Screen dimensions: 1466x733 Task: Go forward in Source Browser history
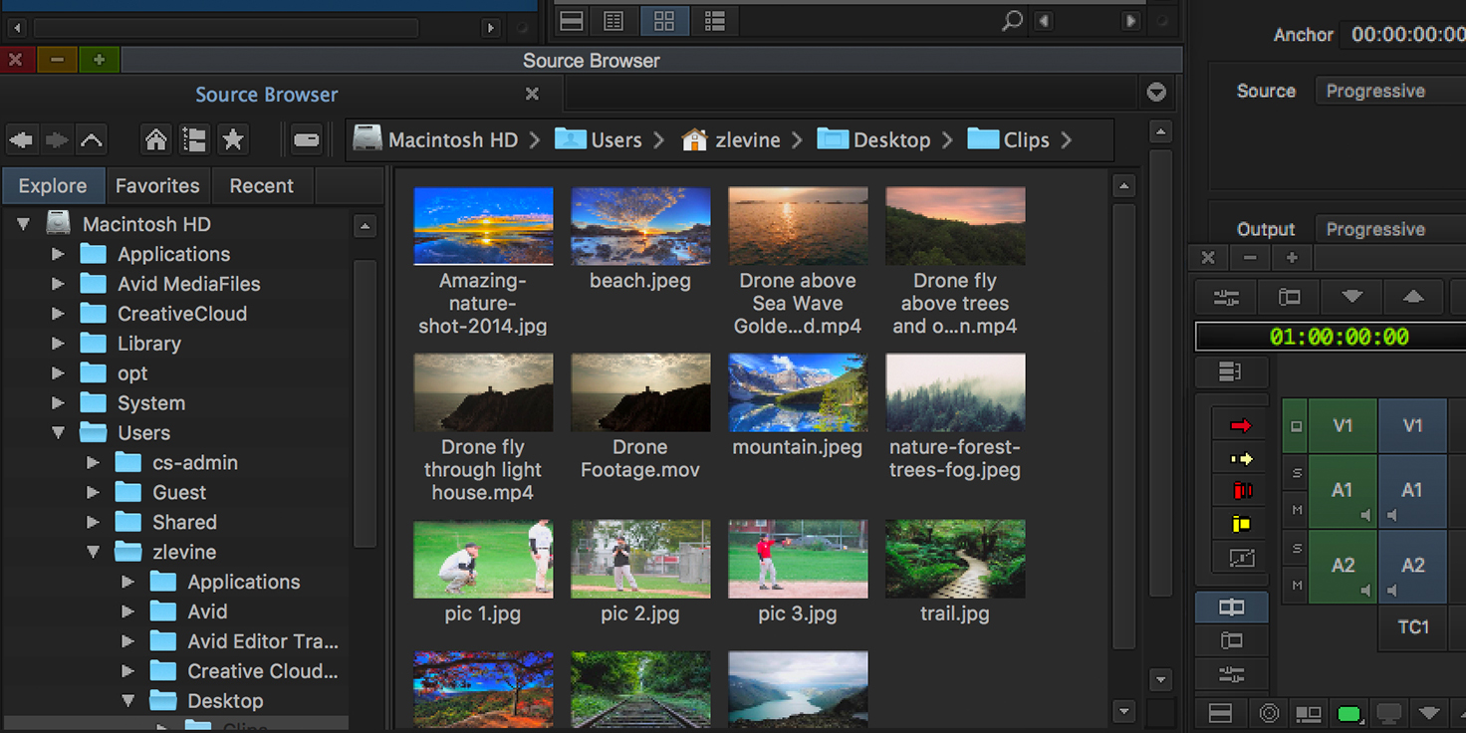[x=57, y=140]
